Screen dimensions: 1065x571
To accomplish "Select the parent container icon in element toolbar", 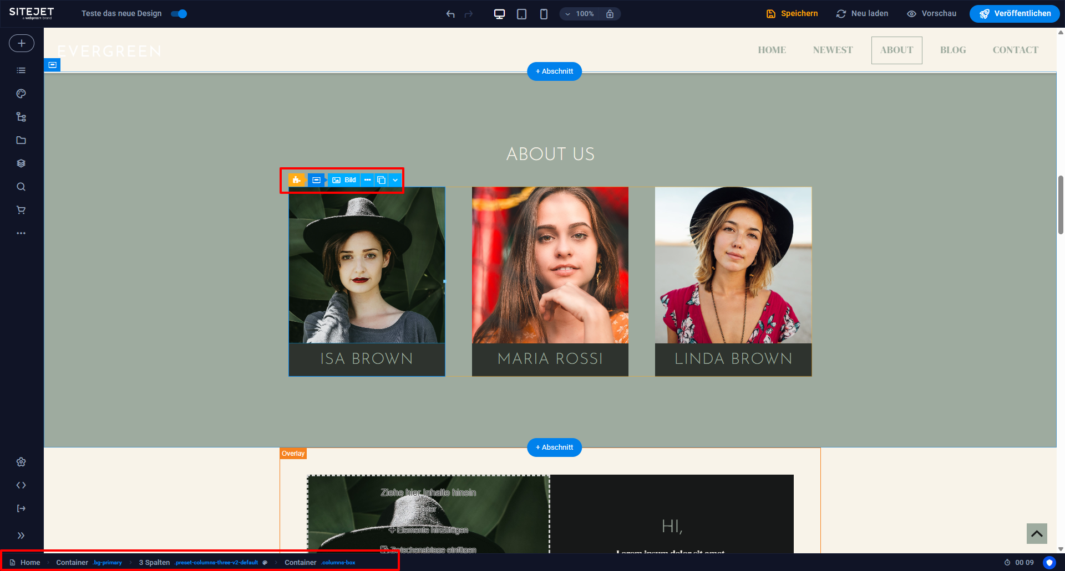I will click(316, 180).
